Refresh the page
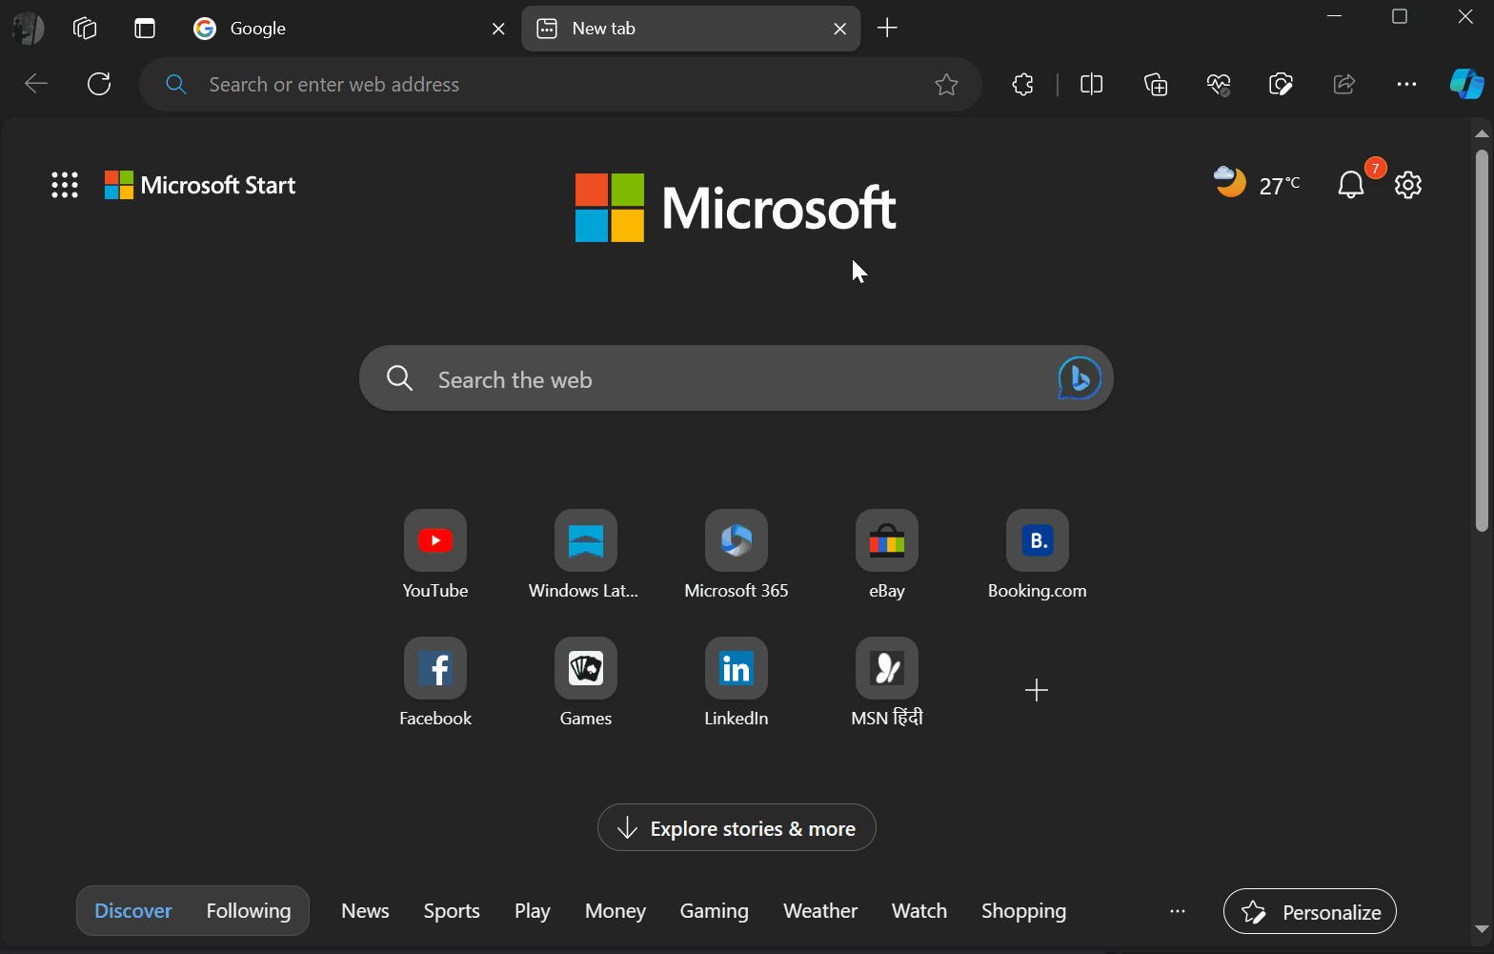This screenshot has height=954, width=1494. tap(99, 84)
